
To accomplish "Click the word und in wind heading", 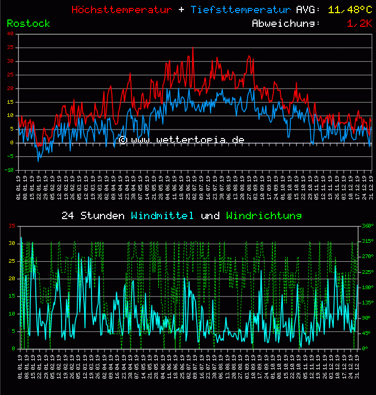I will (210, 215).
